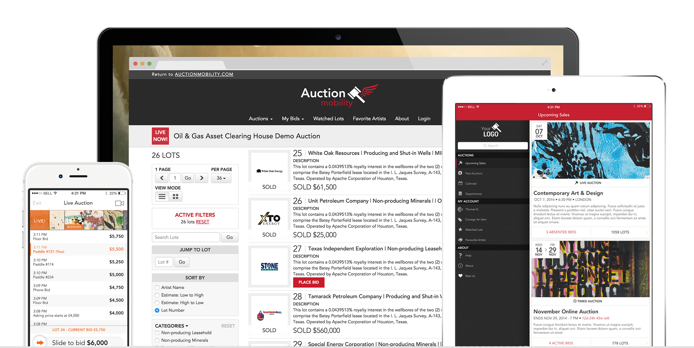
Task: Open SouthernBay lot thumbnail
Action: (269, 314)
